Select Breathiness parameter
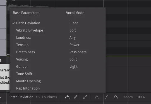Viewport: 151px width, 104px height. click(25, 52)
